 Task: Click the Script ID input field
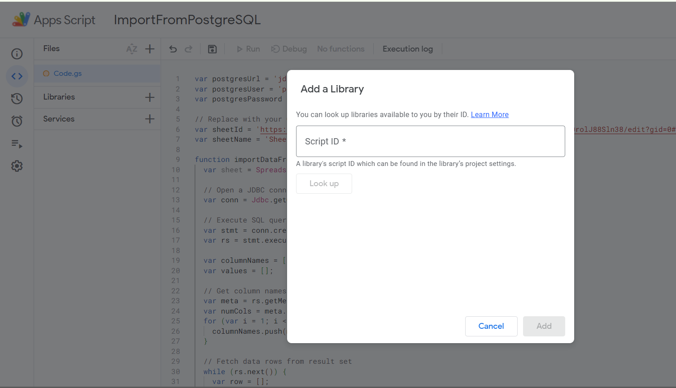tap(431, 141)
